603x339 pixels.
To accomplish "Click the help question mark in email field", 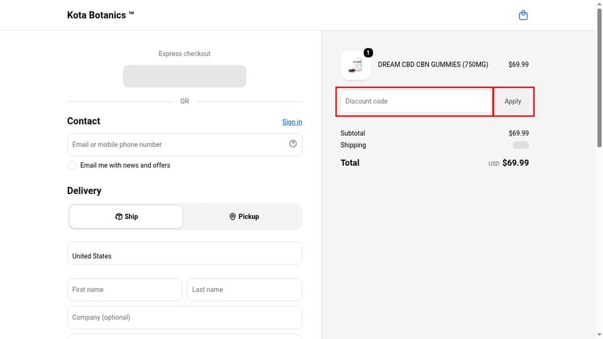I will (293, 144).
